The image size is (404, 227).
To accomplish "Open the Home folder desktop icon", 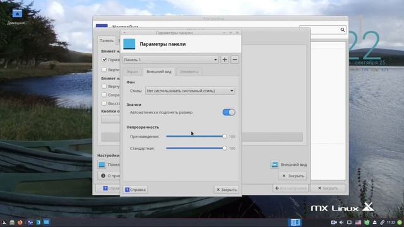I will pyautogui.click(x=17, y=13).
